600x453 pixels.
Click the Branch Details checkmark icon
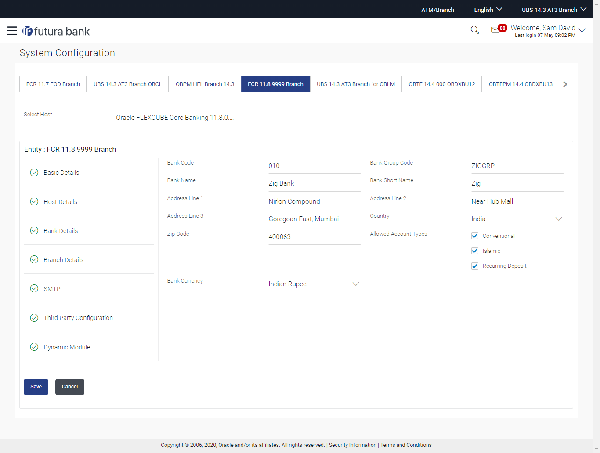pyautogui.click(x=34, y=259)
